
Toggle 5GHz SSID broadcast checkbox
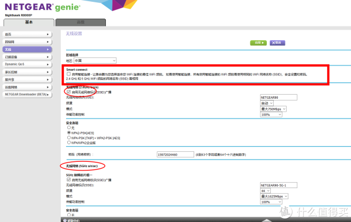(x=68, y=180)
